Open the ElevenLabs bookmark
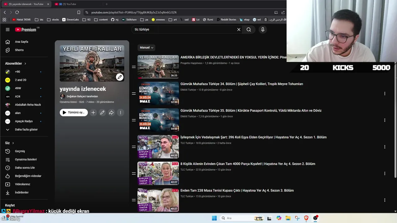This screenshot has width=397, height=223. coord(70,20)
